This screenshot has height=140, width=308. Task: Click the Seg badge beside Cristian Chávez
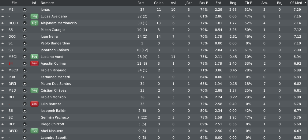point(34,90)
